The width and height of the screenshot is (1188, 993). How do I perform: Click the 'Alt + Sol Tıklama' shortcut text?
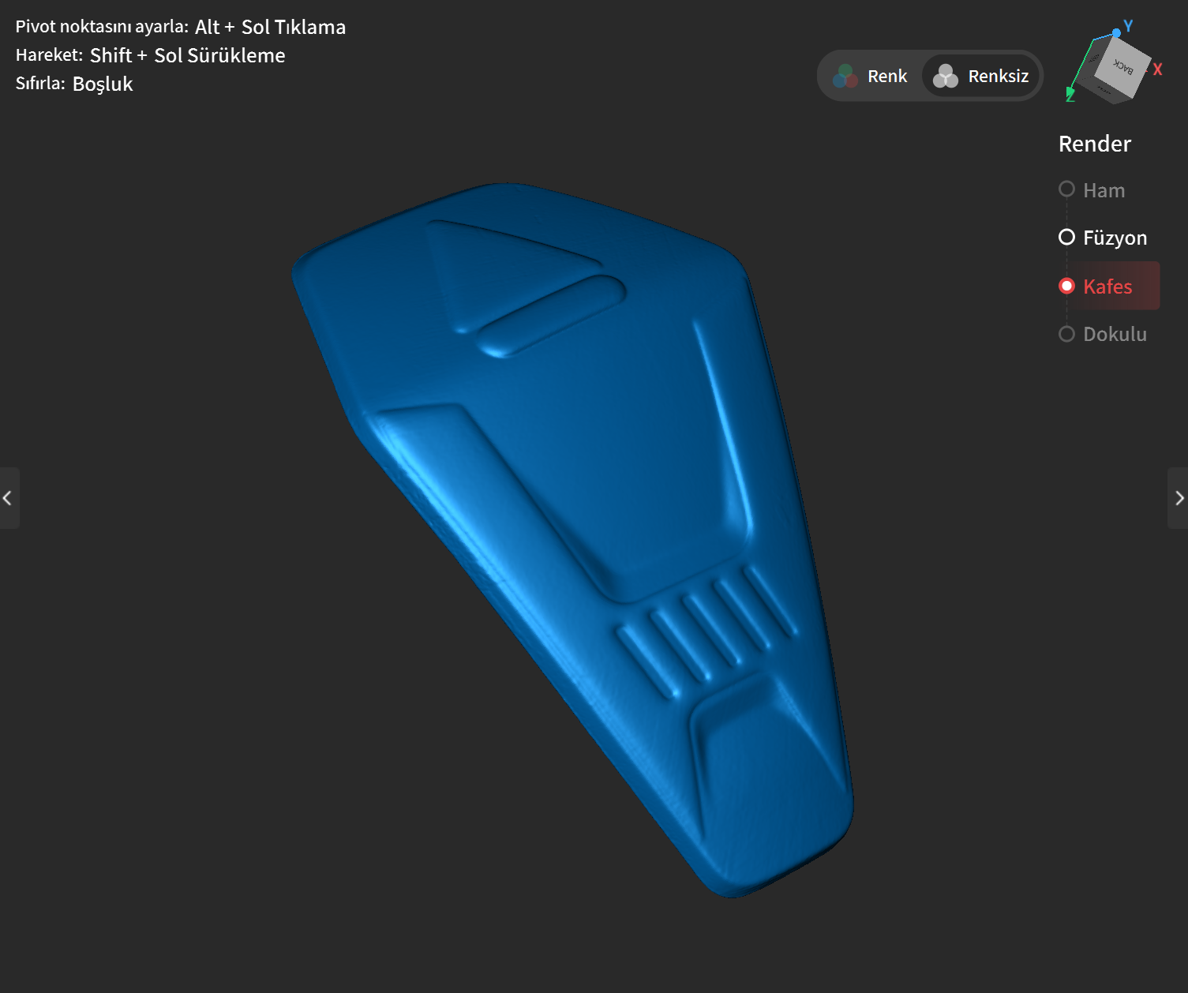tap(270, 27)
